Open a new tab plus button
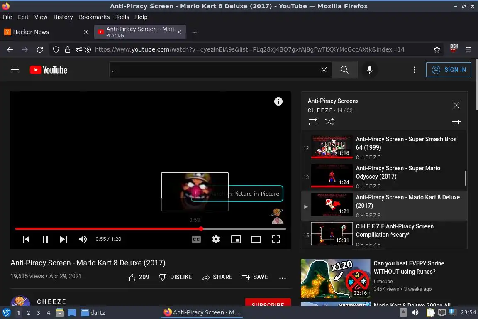Screen dimensions: 478x319 [195, 32]
